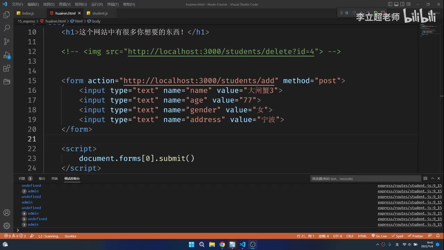Open the Explorer view in activity bar
Viewport: 444px width, 250px height.
[x=7, y=15]
